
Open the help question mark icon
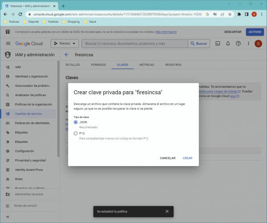(x=238, y=44)
